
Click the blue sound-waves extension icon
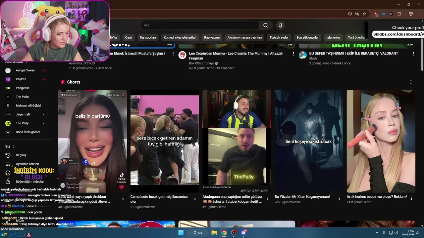(383, 14)
